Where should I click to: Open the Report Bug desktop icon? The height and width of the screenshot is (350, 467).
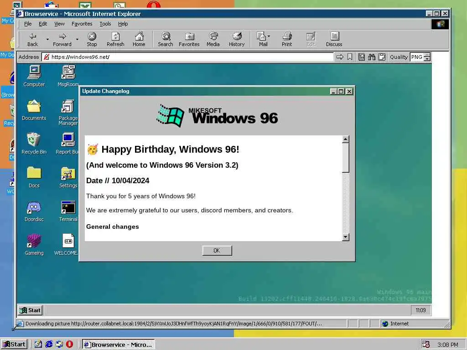(x=67, y=144)
